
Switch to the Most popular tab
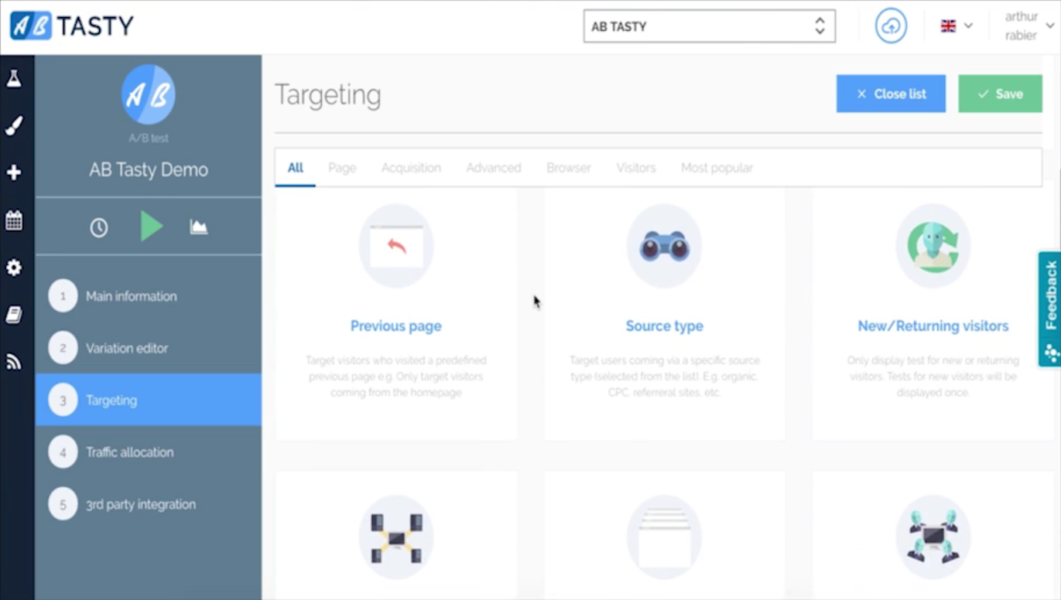[x=717, y=168]
